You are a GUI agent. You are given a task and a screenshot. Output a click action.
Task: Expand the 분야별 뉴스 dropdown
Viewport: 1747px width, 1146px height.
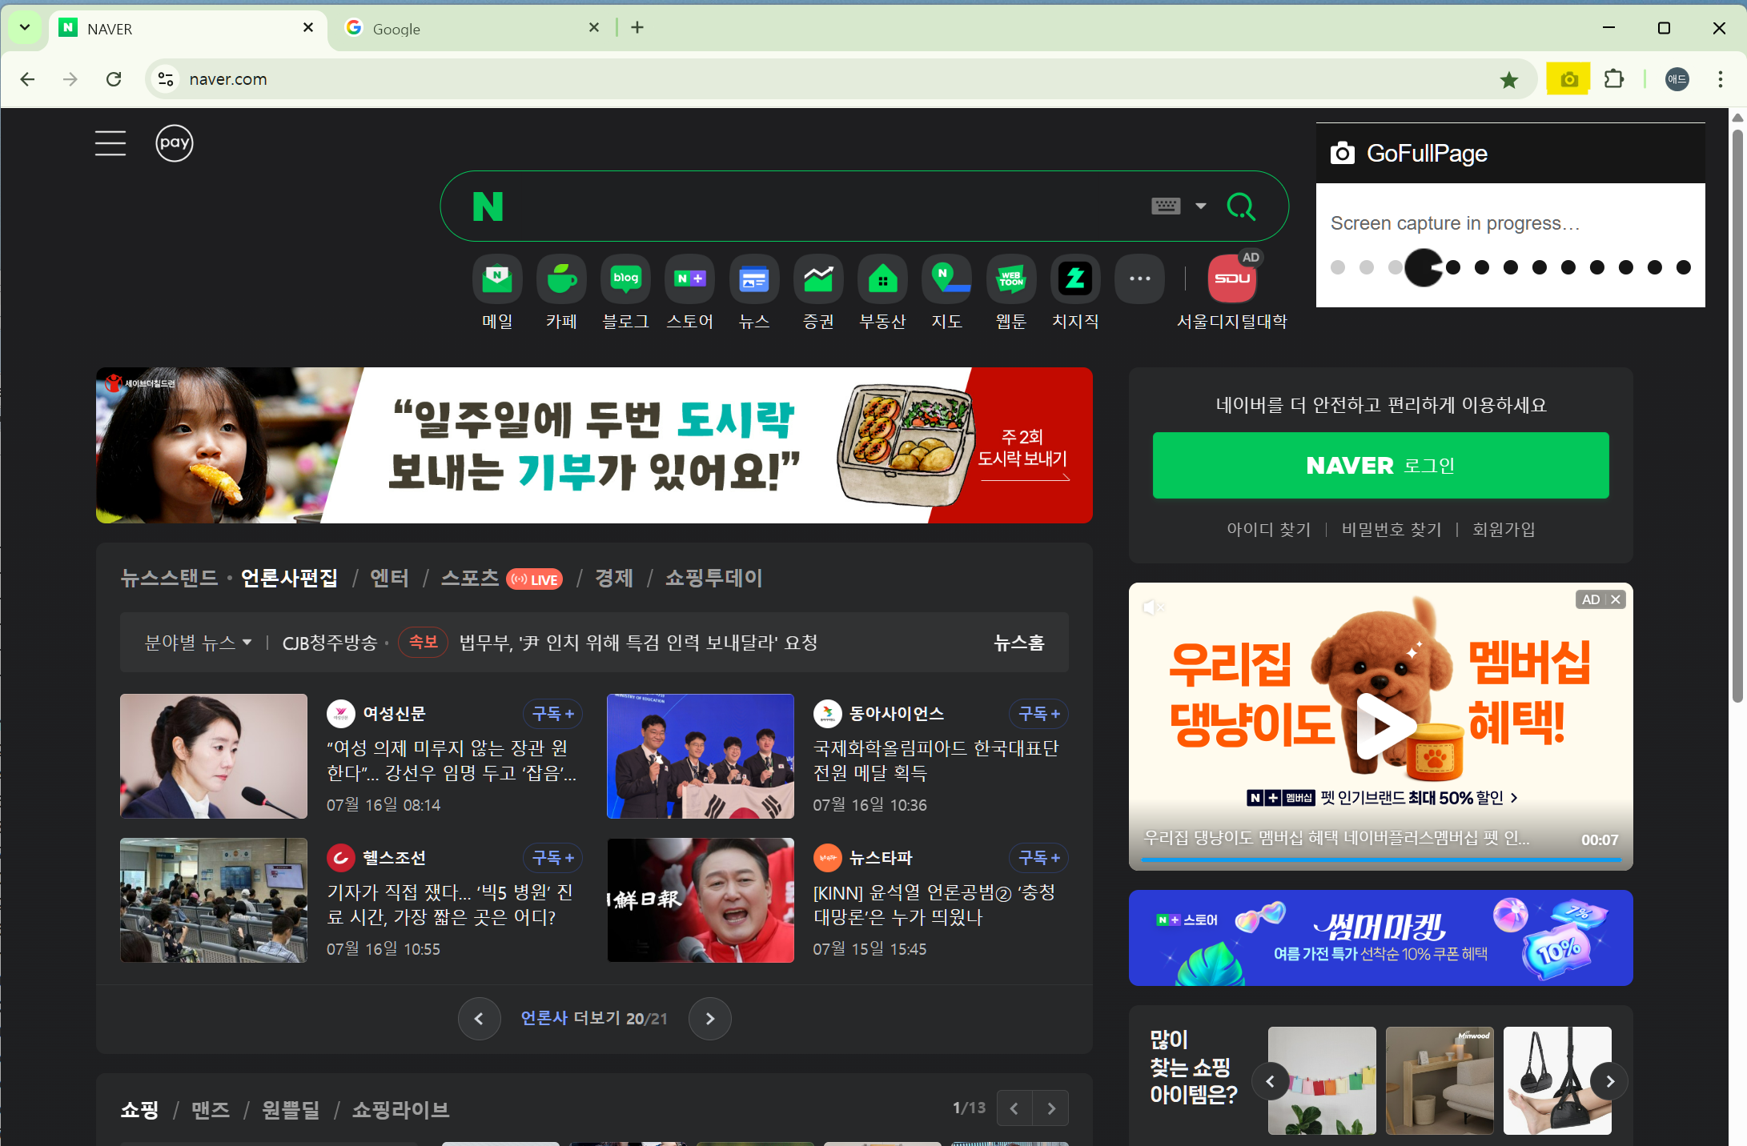point(198,643)
